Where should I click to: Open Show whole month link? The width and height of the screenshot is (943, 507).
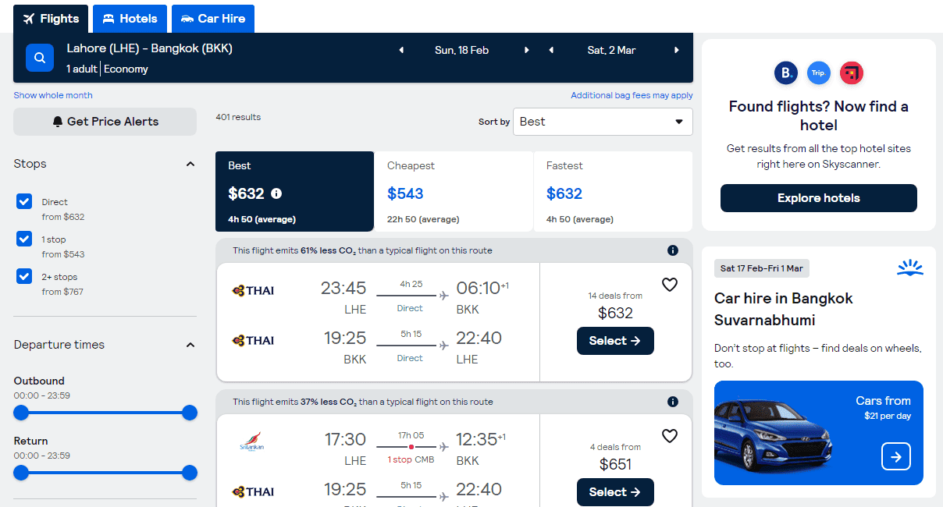coord(53,95)
